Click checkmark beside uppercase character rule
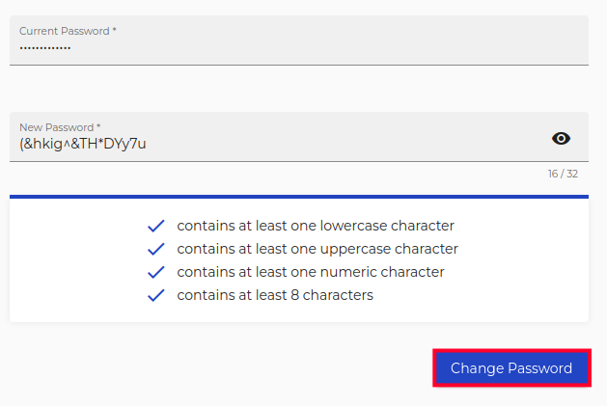Viewport: 607px width, 406px height. tap(156, 249)
